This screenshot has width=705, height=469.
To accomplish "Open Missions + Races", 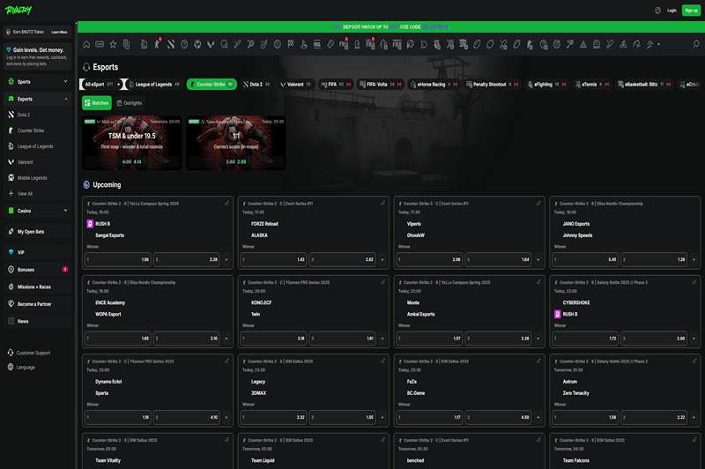I will tap(37, 287).
